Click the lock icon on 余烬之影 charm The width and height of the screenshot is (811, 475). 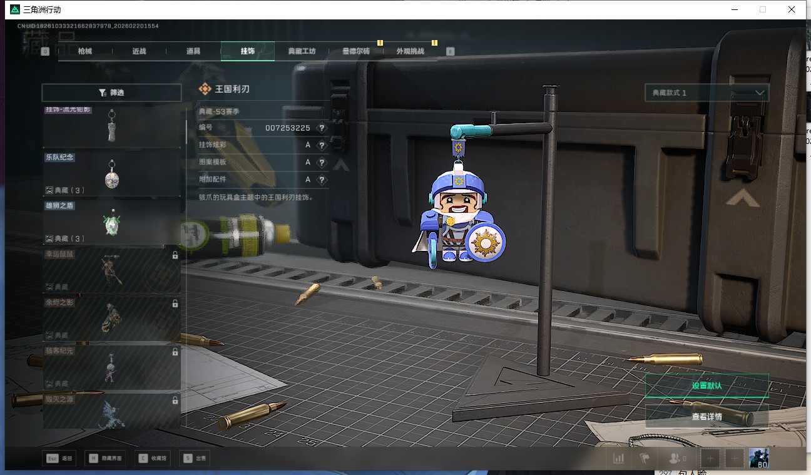coord(175,304)
